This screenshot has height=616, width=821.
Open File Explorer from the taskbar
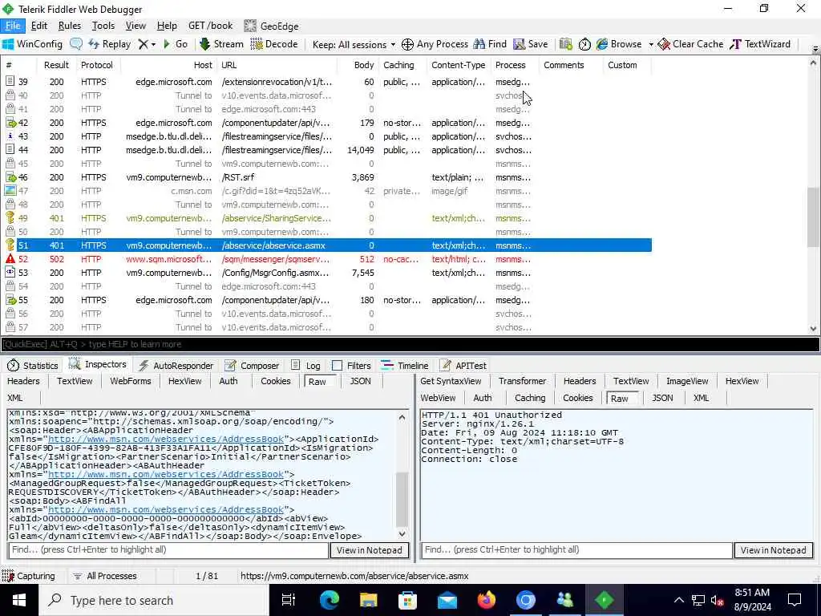click(369, 600)
